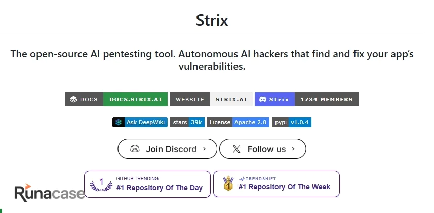Open the DOCS.STRIX.AI green badge
This screenshot has height=213, width=434.
(x=135, y=99)
